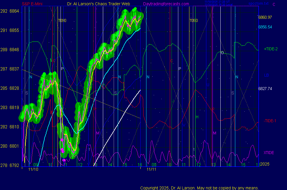Click the +TIDE-2 legend label
Screen dimensions: 287x190
271,49
